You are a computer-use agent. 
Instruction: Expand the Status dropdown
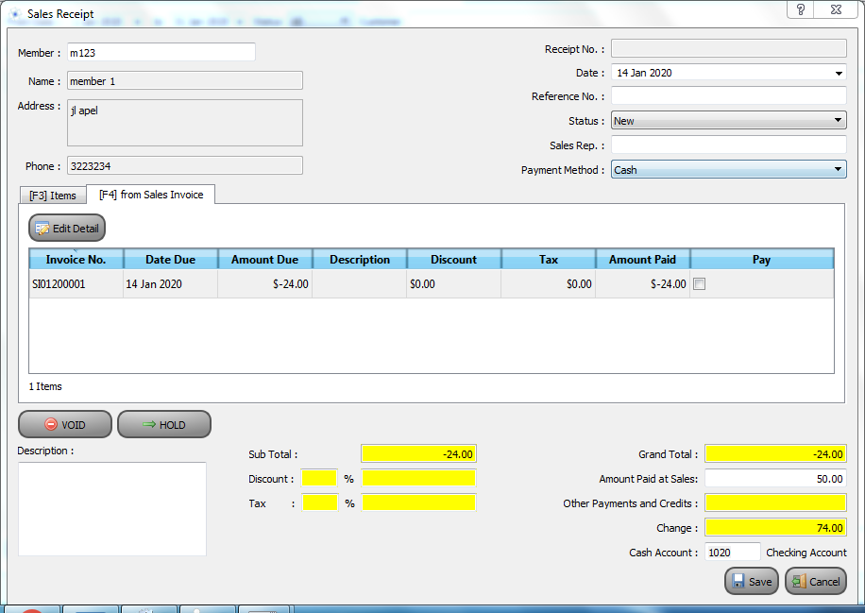pyautogui.click(x=839, y=121)
